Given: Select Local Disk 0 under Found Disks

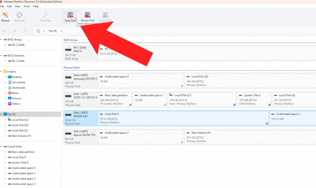Looking at the screenshot, I should pos(19,157).
